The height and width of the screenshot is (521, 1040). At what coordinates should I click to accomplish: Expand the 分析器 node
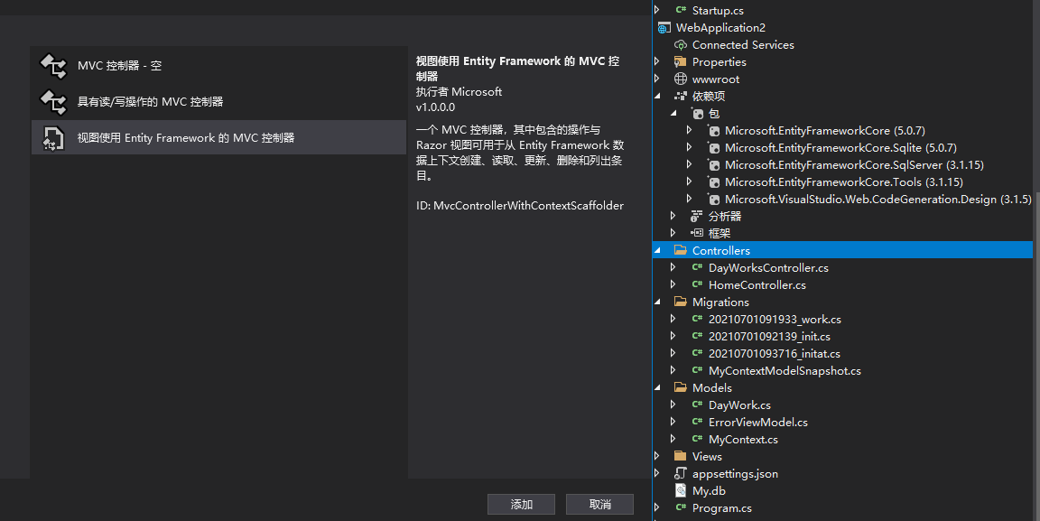[x=673, y=217]
